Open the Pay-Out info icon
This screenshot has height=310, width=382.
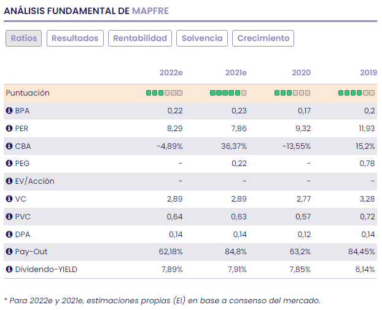(9, 252)
